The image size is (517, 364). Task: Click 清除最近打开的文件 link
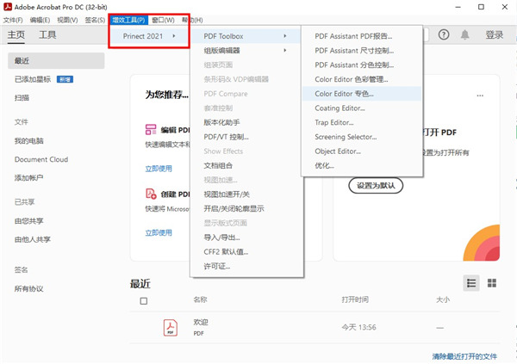pos(464,356)
